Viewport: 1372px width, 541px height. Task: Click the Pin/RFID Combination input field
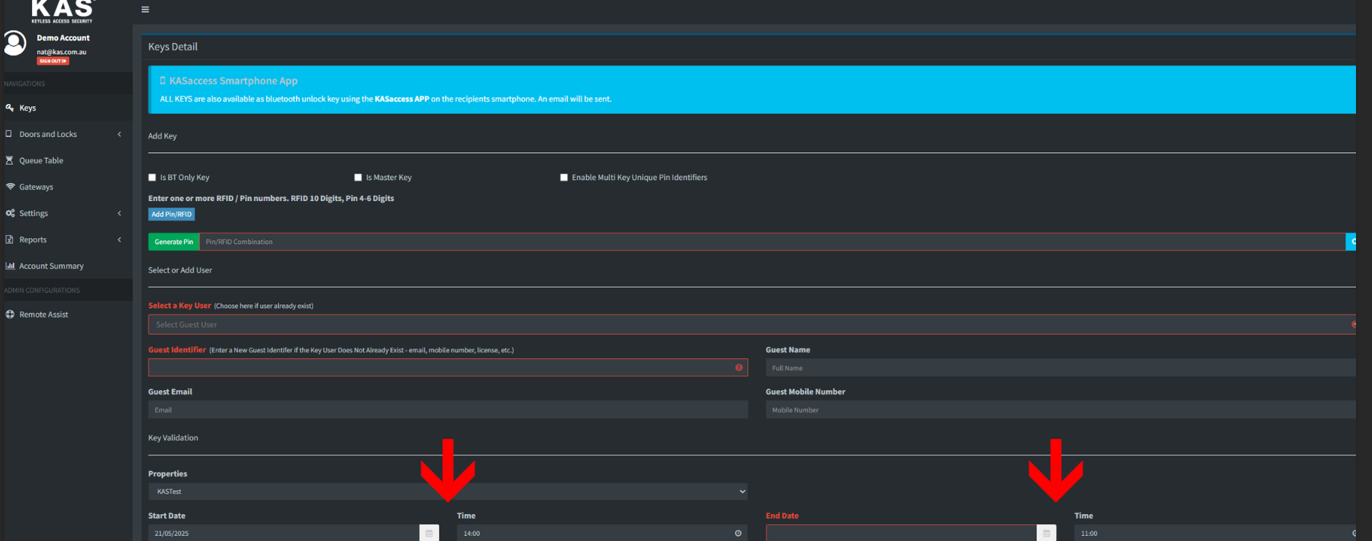[x=772, y=242]
